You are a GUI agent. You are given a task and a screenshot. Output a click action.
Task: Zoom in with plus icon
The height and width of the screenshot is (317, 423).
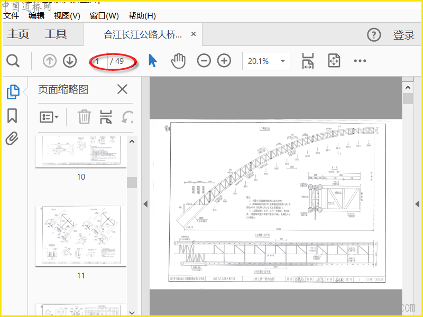point(224,61)
